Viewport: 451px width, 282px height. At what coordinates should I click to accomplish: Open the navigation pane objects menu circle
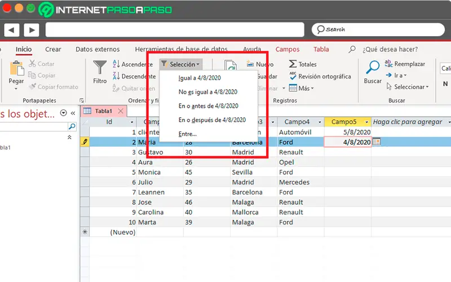tap(64, 113)
